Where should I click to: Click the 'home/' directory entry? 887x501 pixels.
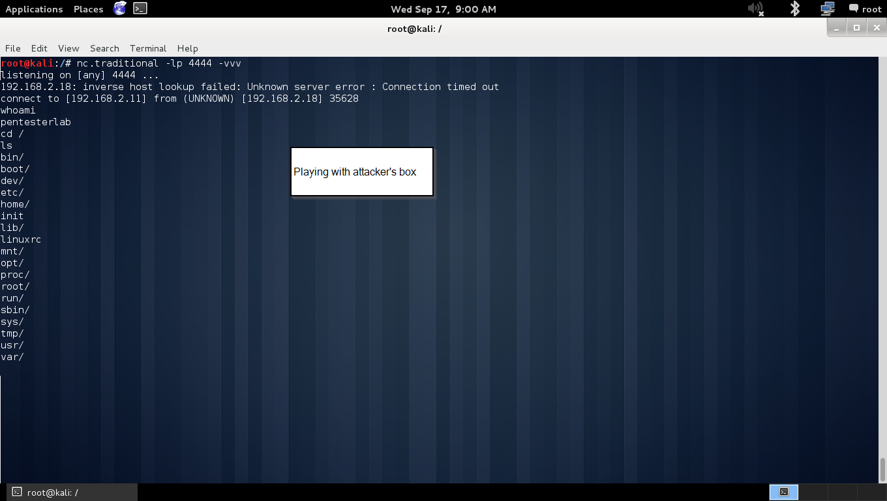coord(15,204)
